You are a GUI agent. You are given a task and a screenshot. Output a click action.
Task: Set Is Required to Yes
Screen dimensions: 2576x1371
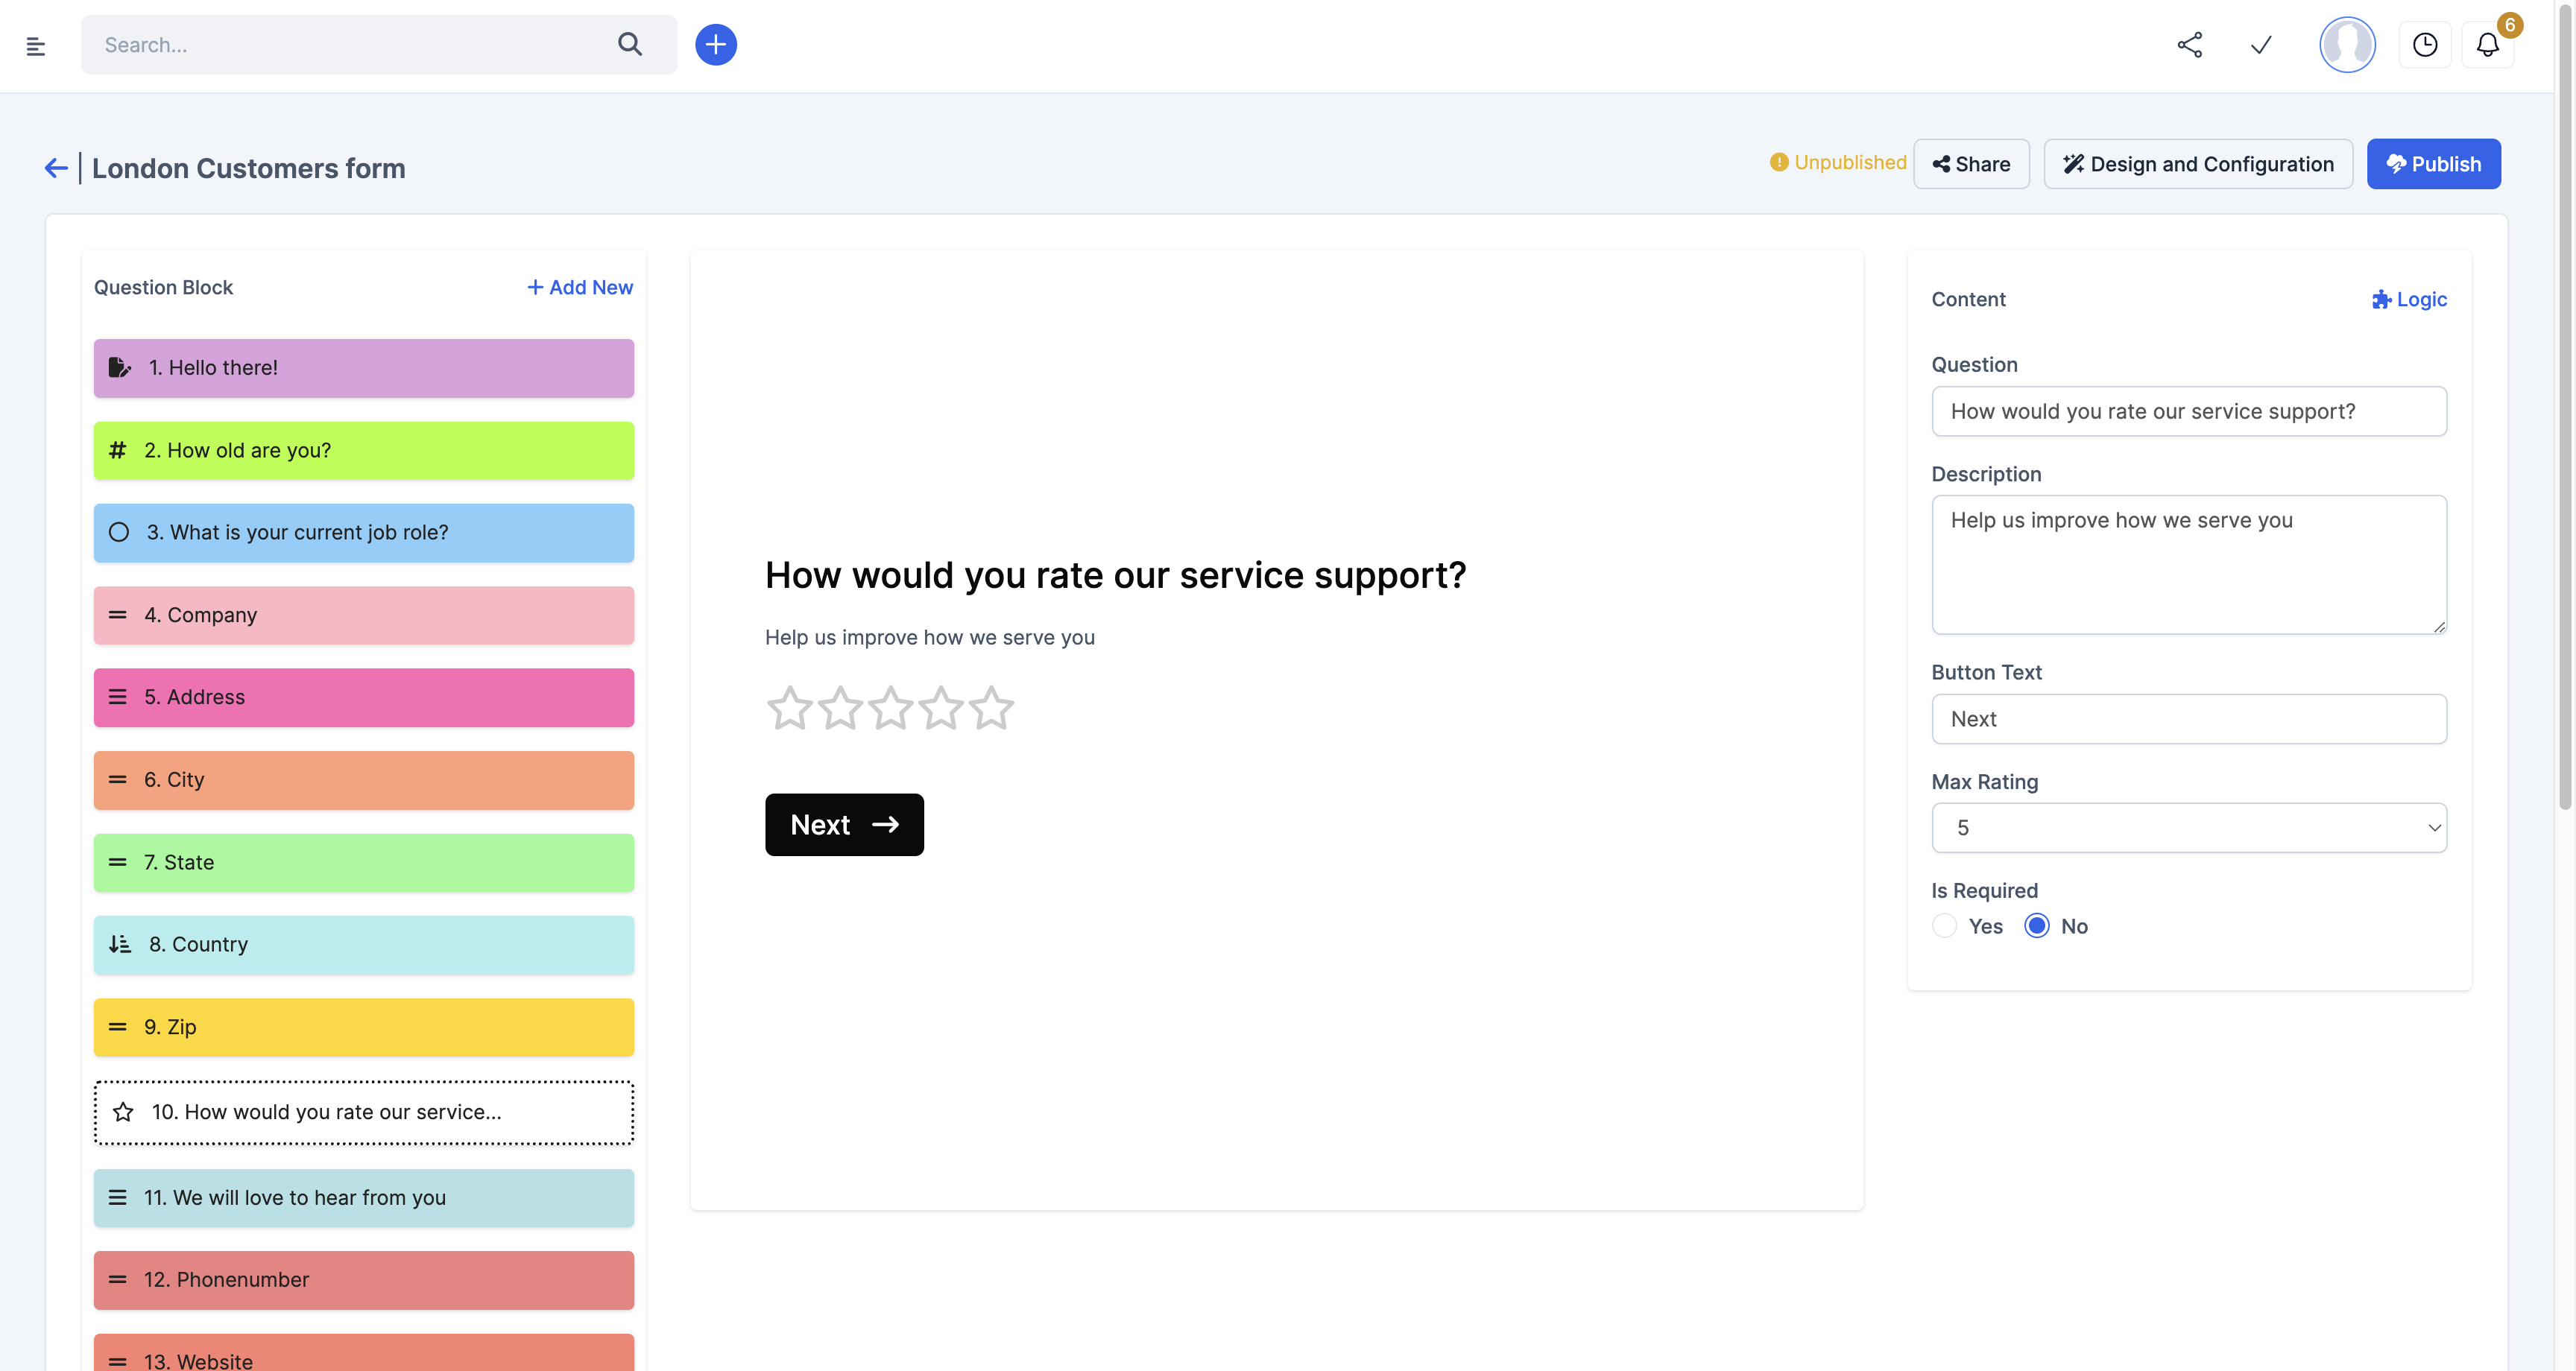click(1944, 926)
